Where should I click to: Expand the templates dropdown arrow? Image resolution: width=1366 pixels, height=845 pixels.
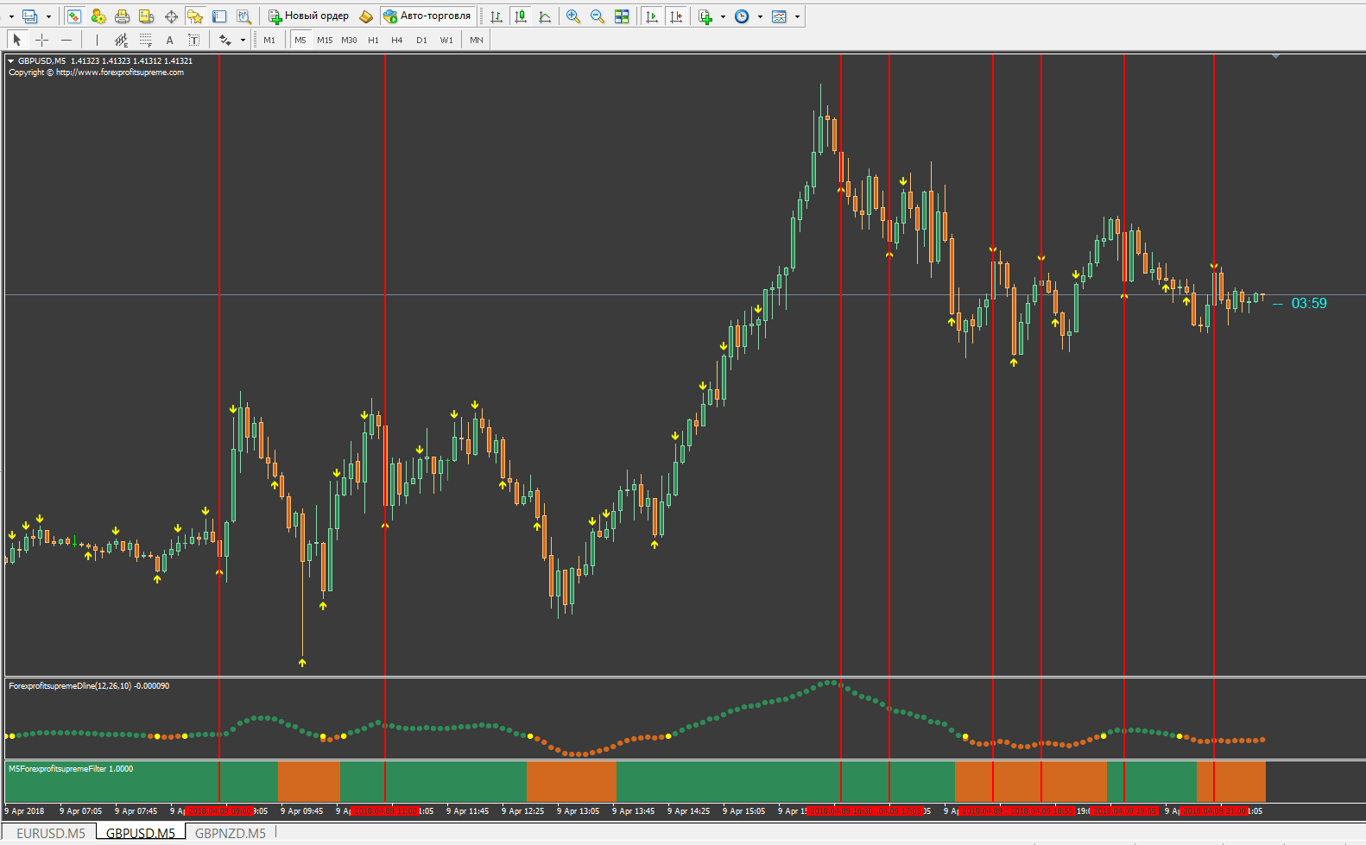(x=797, y=16)
